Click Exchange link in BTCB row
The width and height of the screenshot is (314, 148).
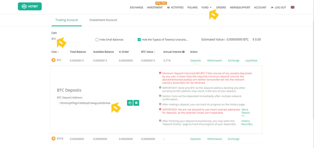[234, 139]
